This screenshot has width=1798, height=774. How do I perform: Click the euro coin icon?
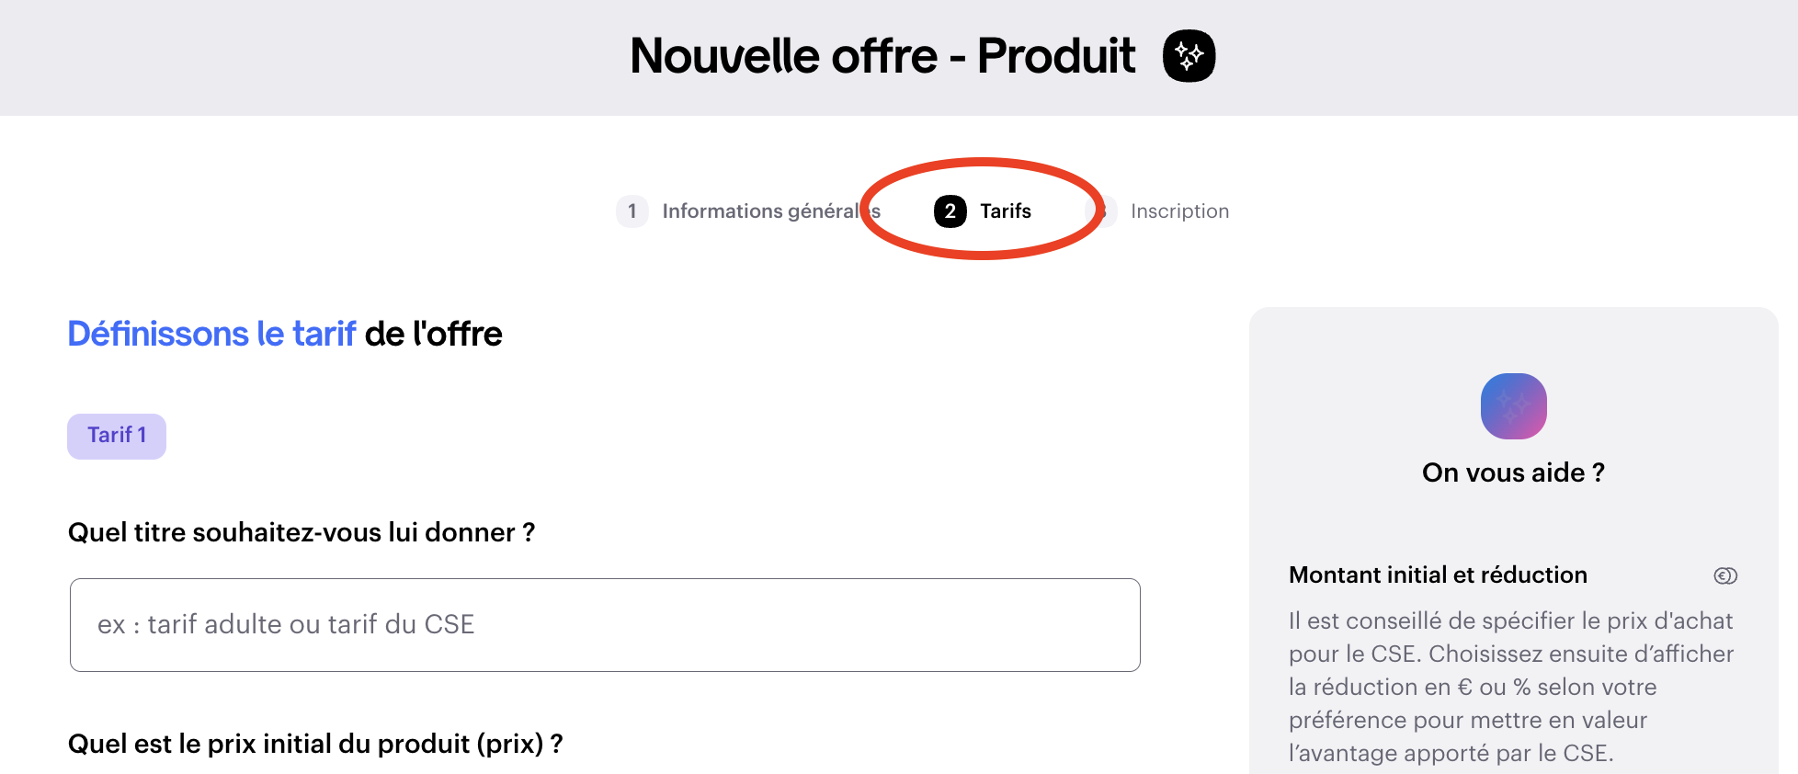1725,575
